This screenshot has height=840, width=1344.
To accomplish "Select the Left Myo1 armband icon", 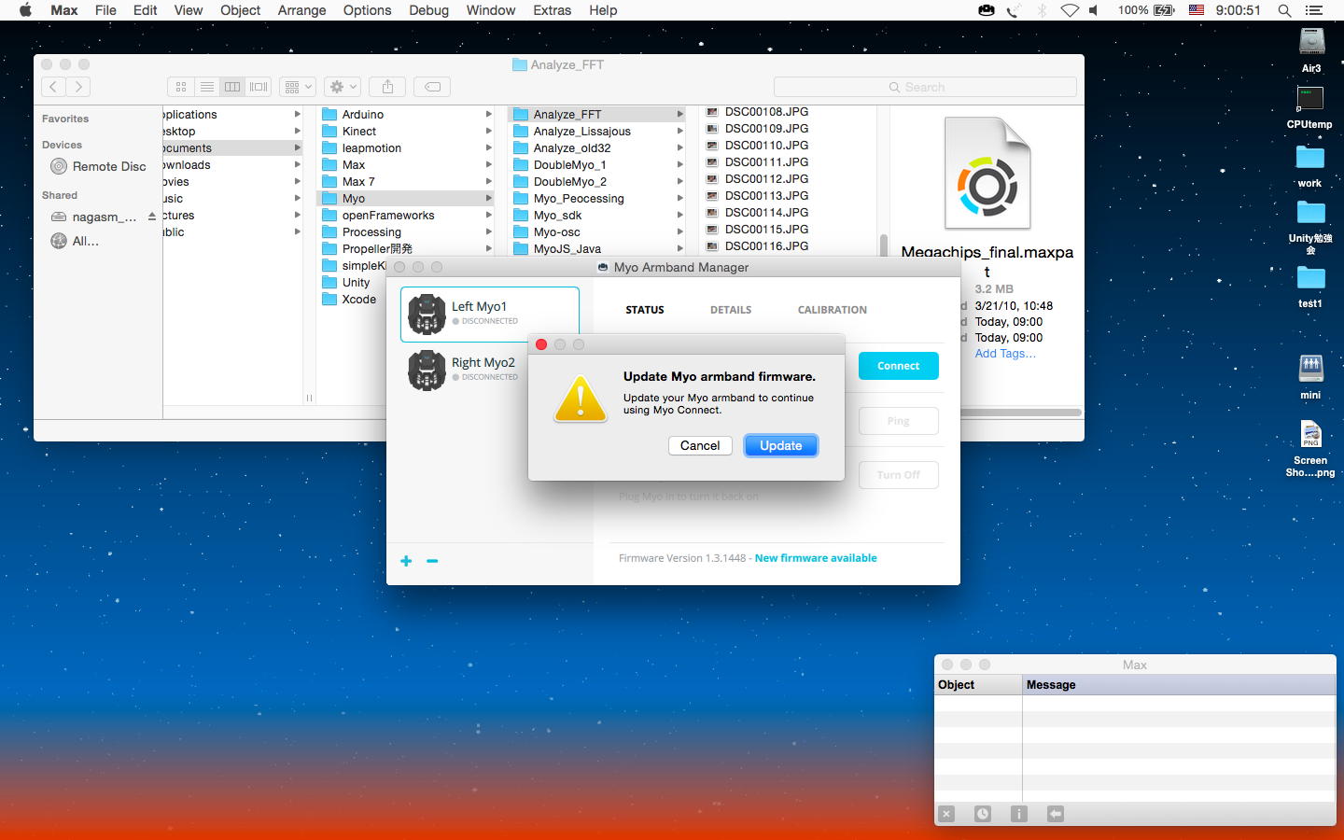I will pos(427,314).
